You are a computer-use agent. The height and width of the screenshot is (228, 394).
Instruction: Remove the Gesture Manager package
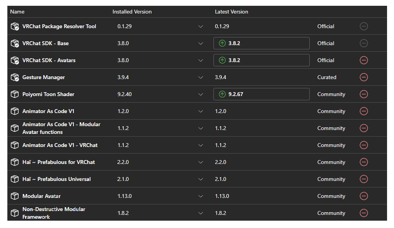tap(363, 77)
